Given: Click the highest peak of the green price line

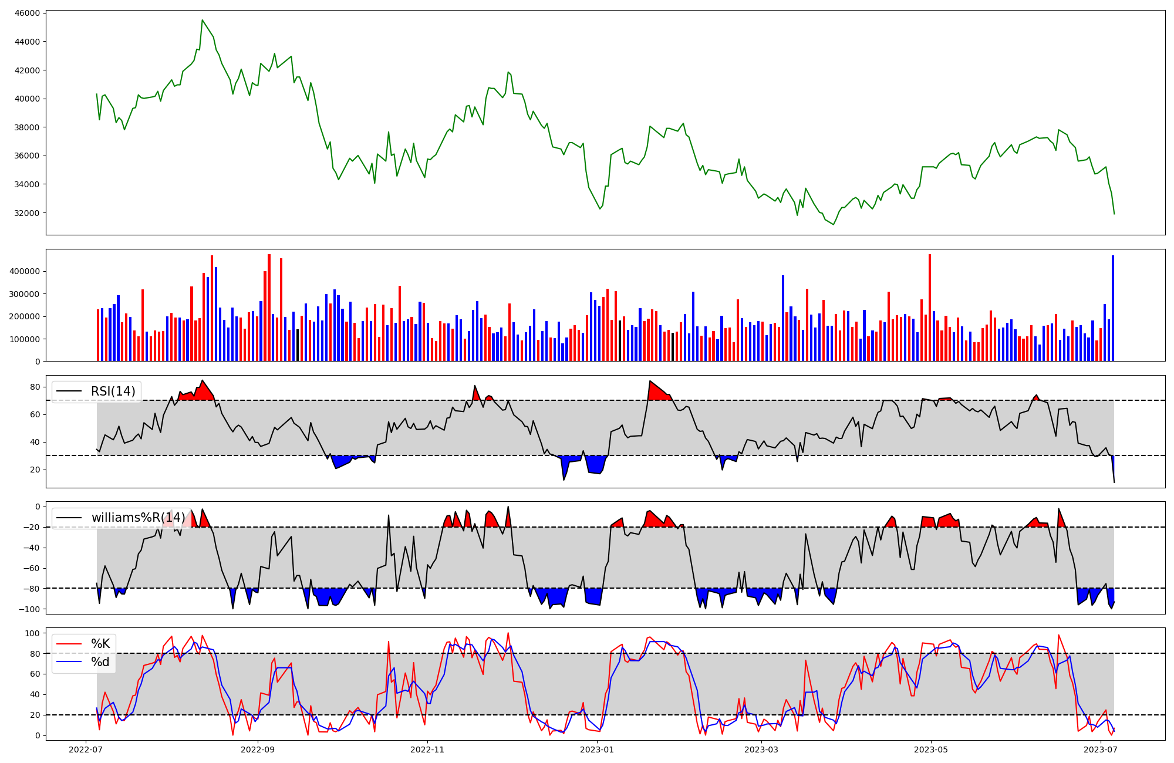Looking at the screenshot, I should pyautogui.click(x=203, y=21).
